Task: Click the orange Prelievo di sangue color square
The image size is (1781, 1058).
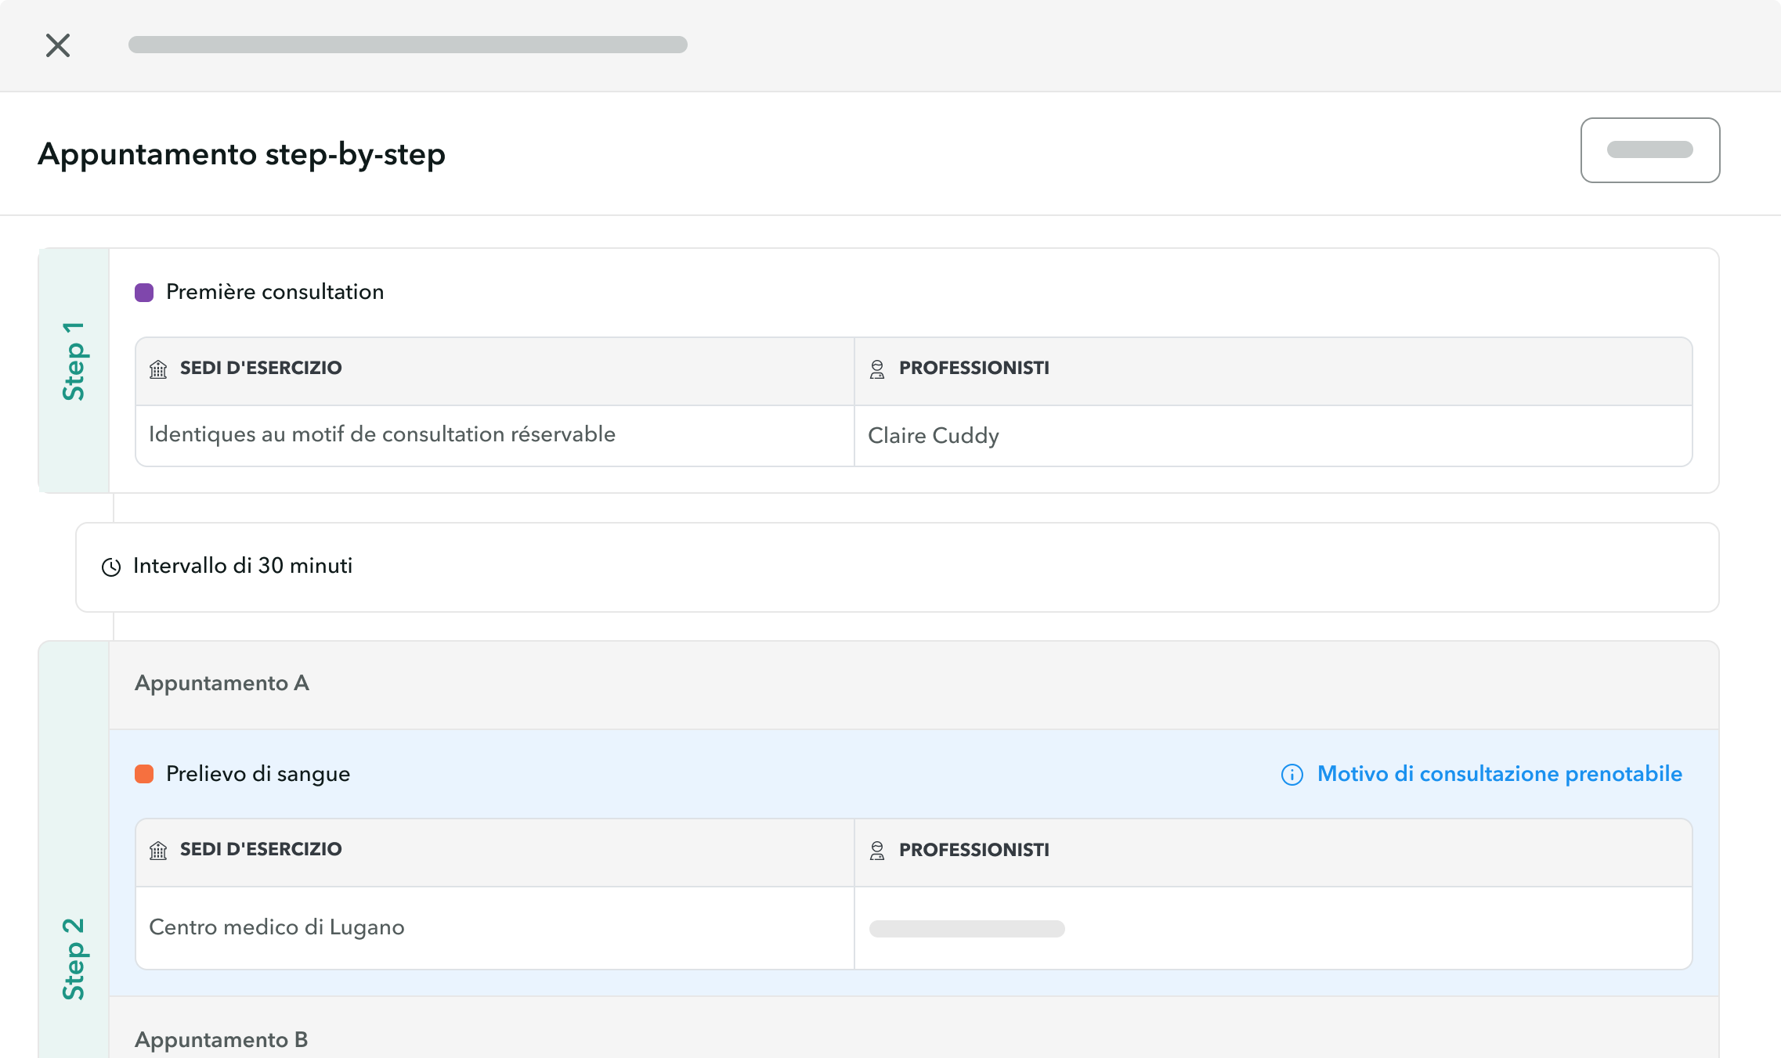Action: pos(144,774)
